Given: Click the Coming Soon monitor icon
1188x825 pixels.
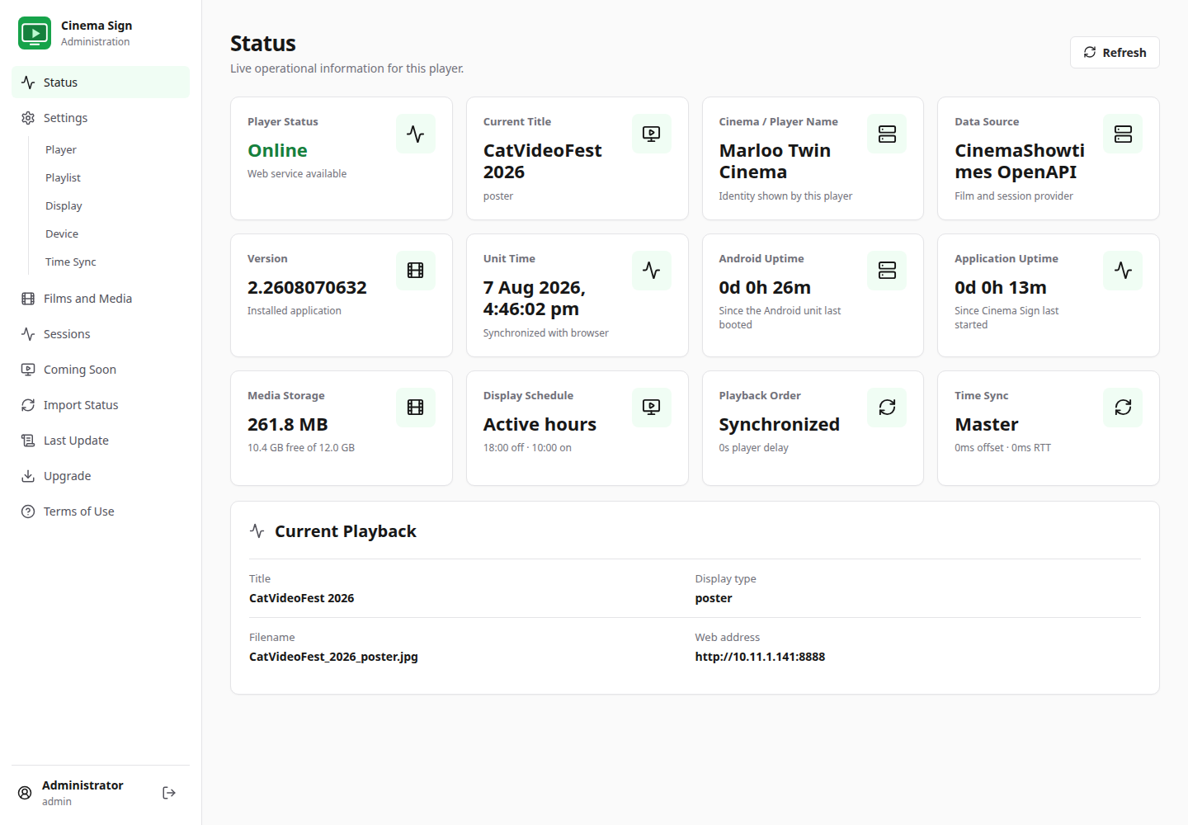Looking at the screenshot, I should (28, 370).
